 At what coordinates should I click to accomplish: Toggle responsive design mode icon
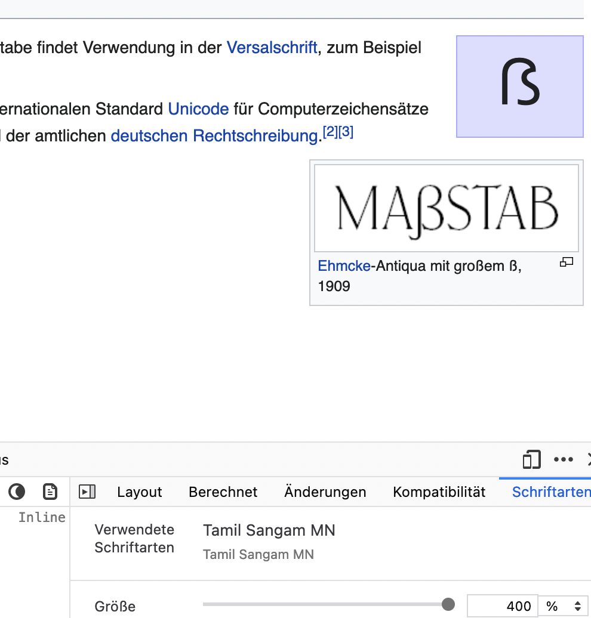tap(531, 459)
